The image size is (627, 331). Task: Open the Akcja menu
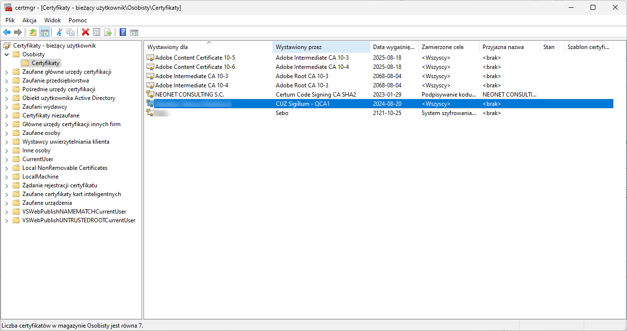(x=29, y=20)
